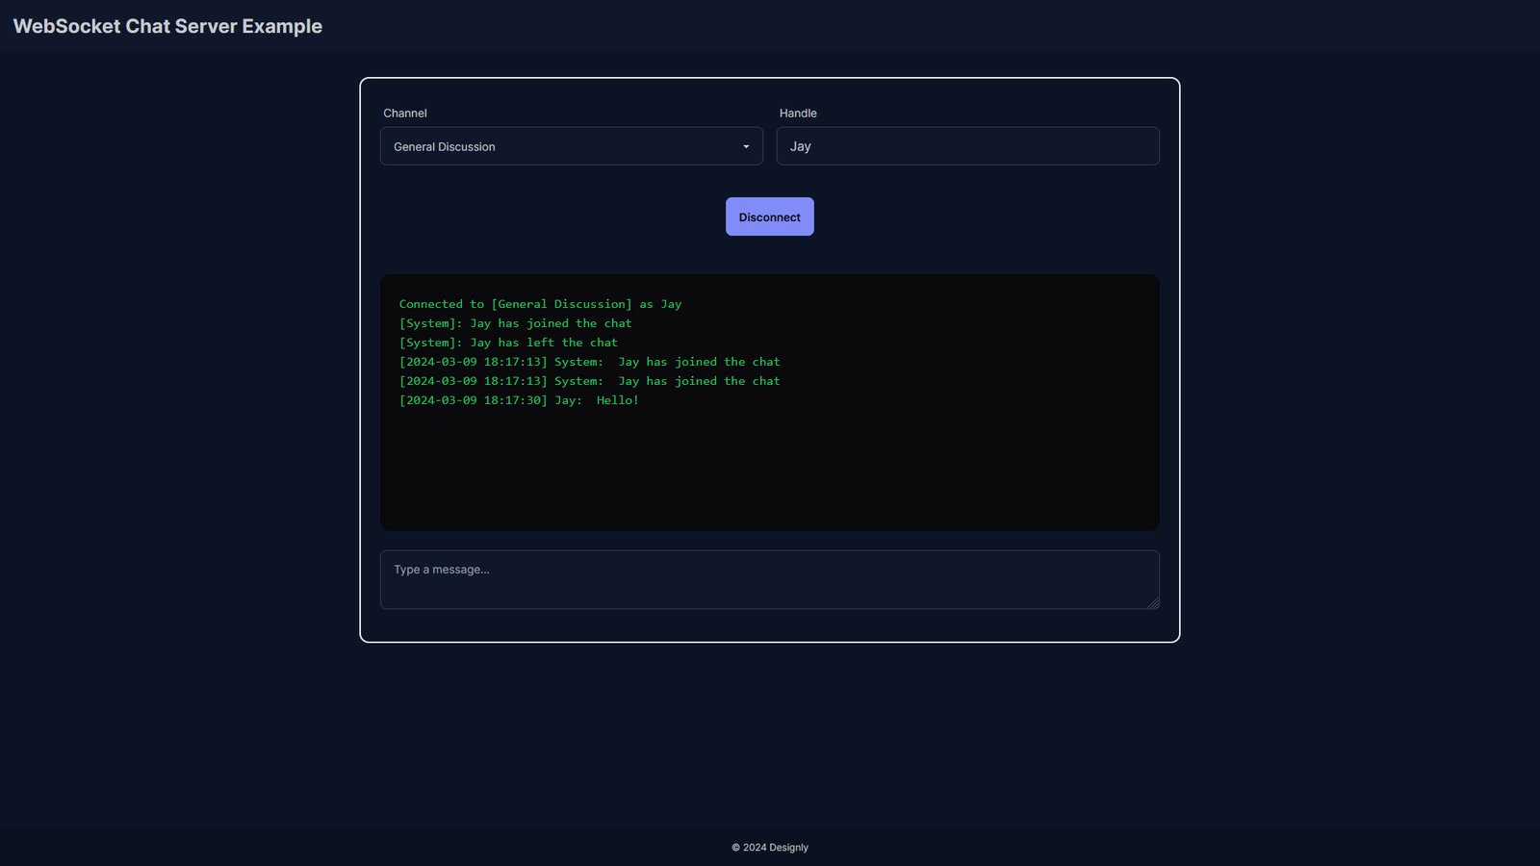Select the timestamped Hello message from Jay
The height and width of the screenshot is (866, 1540).
519,400
